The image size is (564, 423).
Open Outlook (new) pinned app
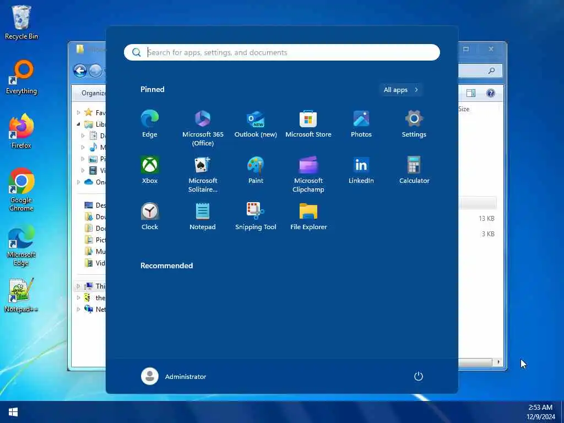[x=256, y=124]
